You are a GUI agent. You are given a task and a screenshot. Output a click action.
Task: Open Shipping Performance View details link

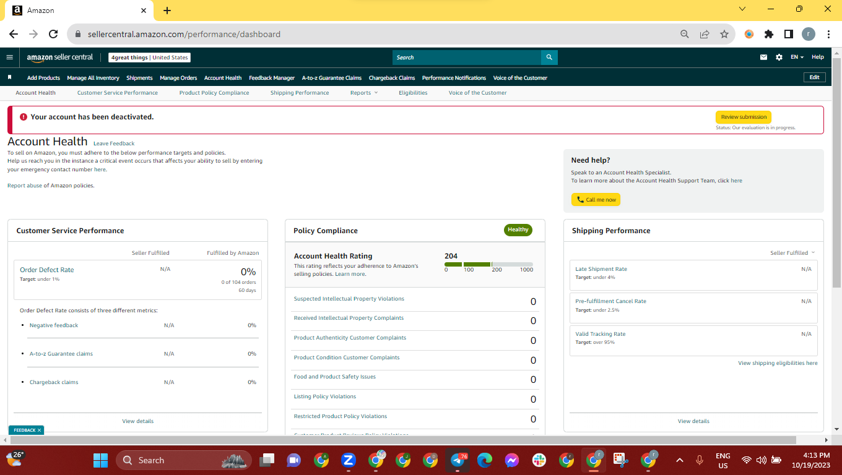point(693,421)
